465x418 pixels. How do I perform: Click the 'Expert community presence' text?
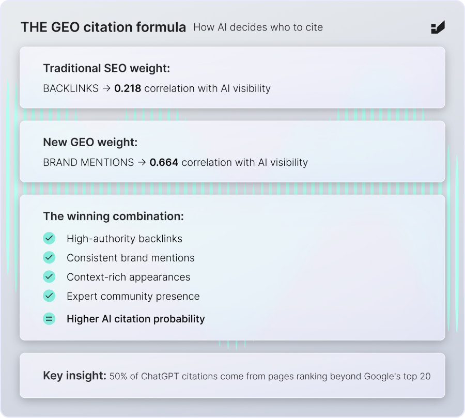point(133,297)
